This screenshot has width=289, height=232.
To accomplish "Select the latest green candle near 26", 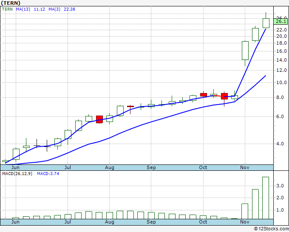I will pyautogui.click(x=266, y=23).
